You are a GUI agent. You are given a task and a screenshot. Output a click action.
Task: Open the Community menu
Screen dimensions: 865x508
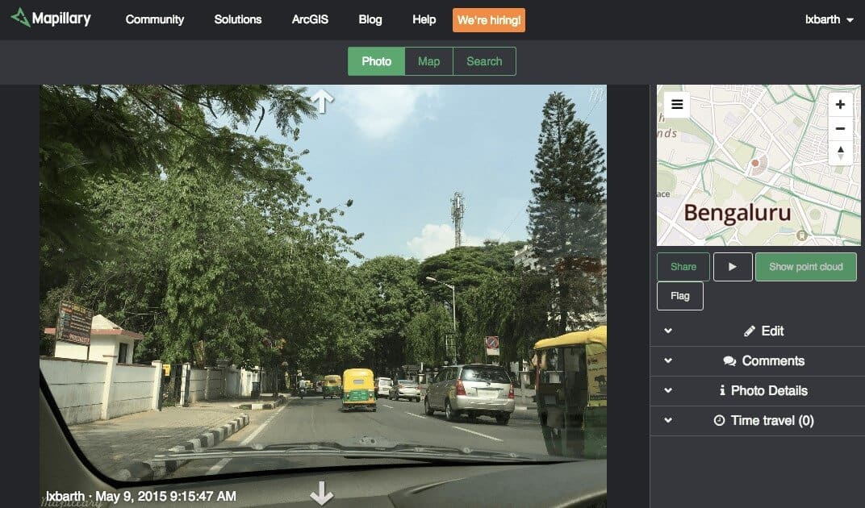coord(154,19)
